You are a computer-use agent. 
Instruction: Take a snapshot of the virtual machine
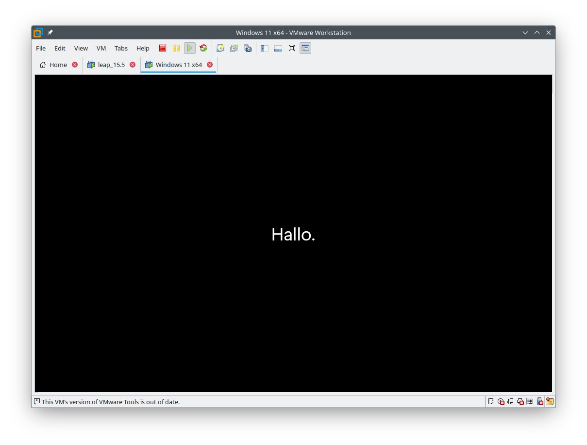click(220, 48)
